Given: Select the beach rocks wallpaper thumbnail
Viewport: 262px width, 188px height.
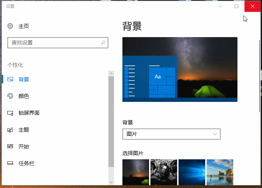Looking at the screenshot, I should coord(220,172).
